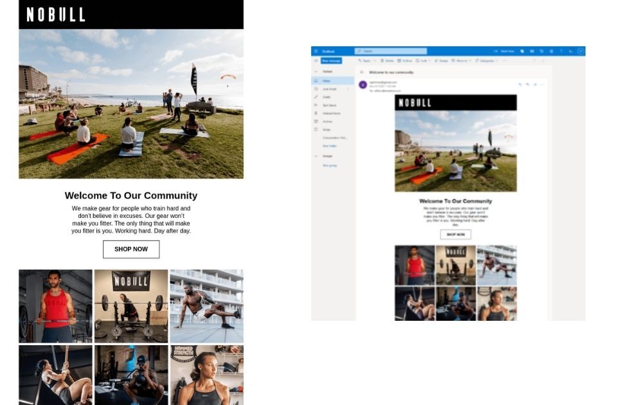This screenshot has height=405, width=643.
Task: Open the account avatar in Outlook header
Action: tap(580, 51)
